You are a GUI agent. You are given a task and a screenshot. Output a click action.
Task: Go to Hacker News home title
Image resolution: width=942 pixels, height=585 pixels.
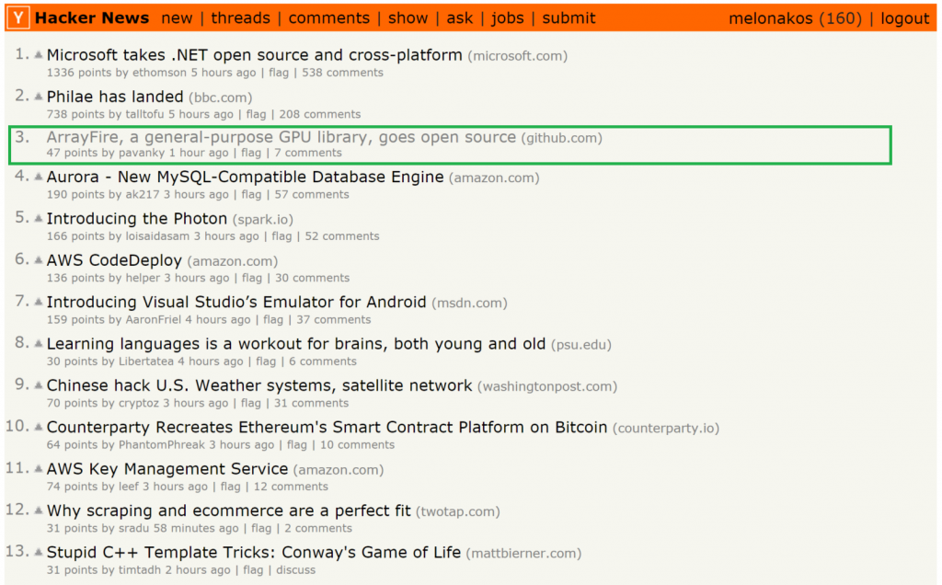tap(92, 18)
